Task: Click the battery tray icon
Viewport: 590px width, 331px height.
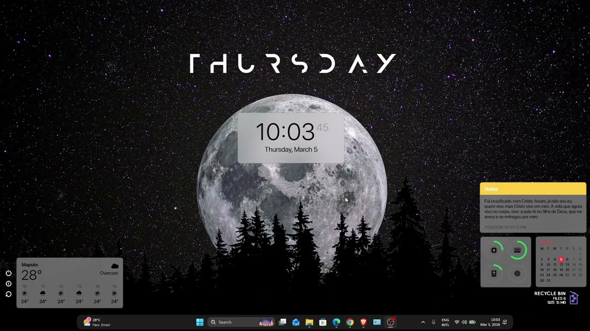Action: click(x=472, y=322)
